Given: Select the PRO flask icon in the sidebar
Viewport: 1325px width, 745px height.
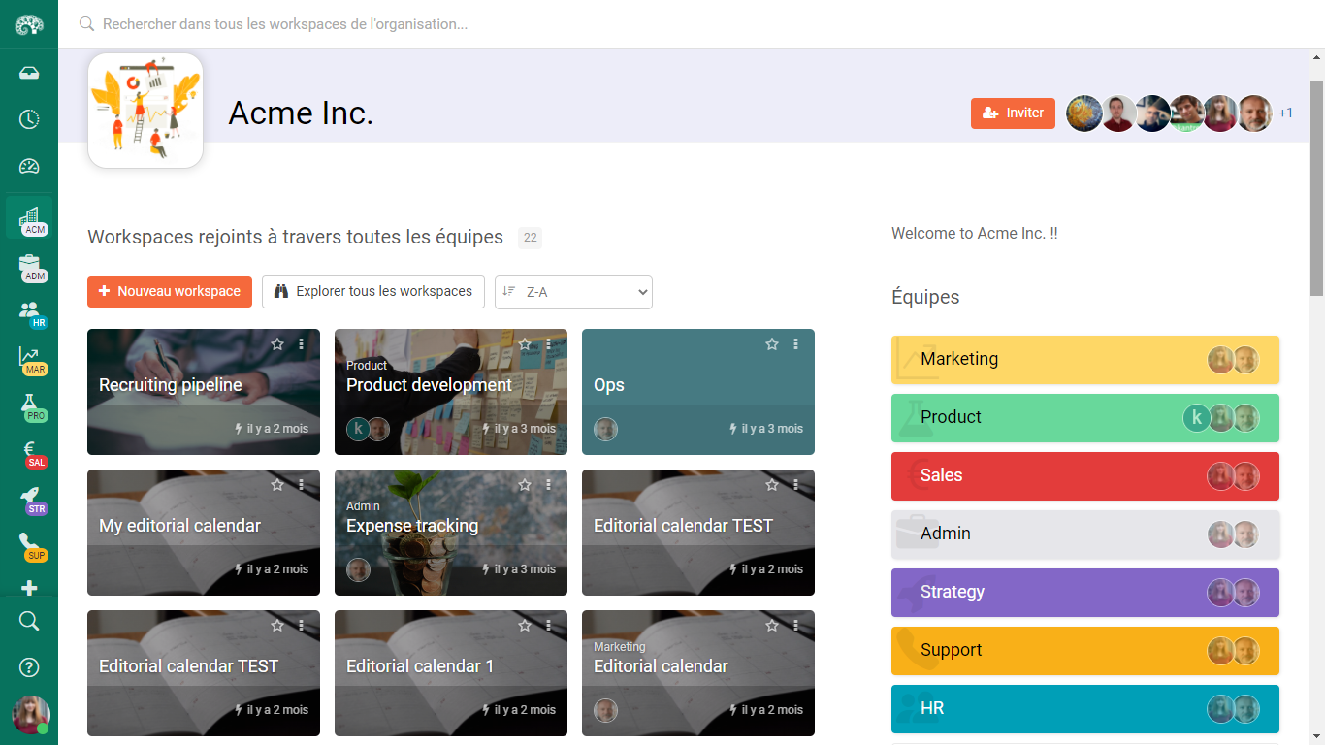Looking at the screenshot, I should 29,405.
